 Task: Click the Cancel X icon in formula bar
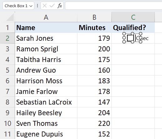(x=45, y=6)
